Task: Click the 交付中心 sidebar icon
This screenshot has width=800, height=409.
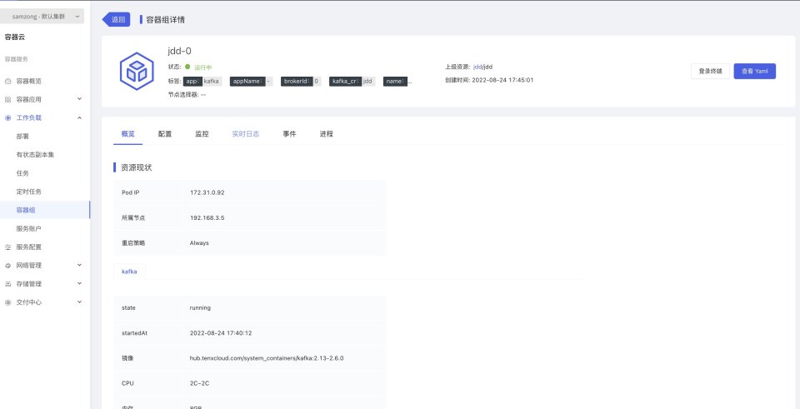Action: coord(8,302)
